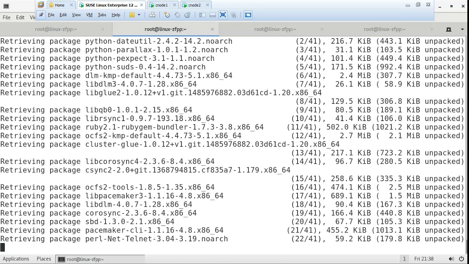Viewport: 469px width, 264px height.
Task: Click the volume speaker icon
Action: [451, 259]
